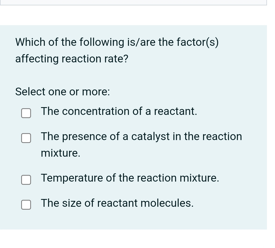Tick the catalyst presence option checkbox

26,138
